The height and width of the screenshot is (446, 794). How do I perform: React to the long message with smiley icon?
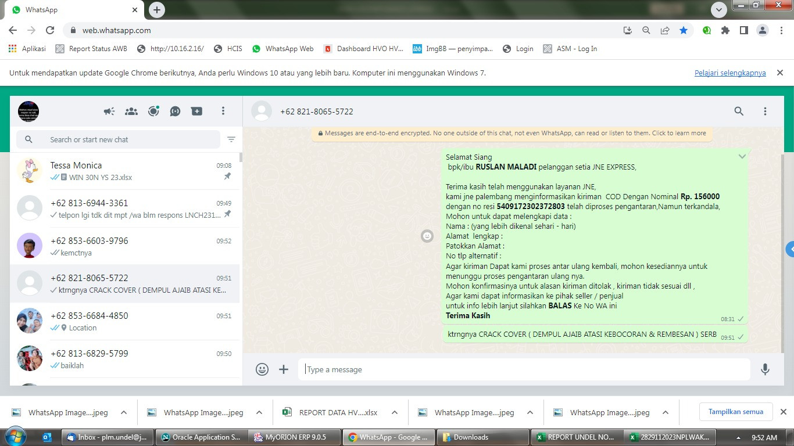[427, 236]
